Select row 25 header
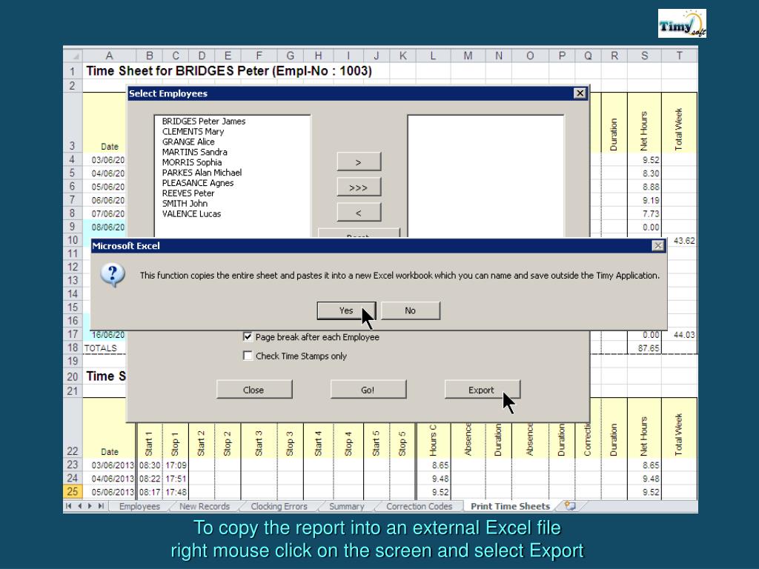This screenshot has height=569, width=759. tap(73, 492)
